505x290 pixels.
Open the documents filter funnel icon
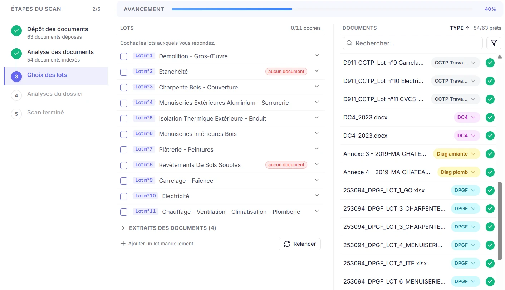tap(494, 43)
